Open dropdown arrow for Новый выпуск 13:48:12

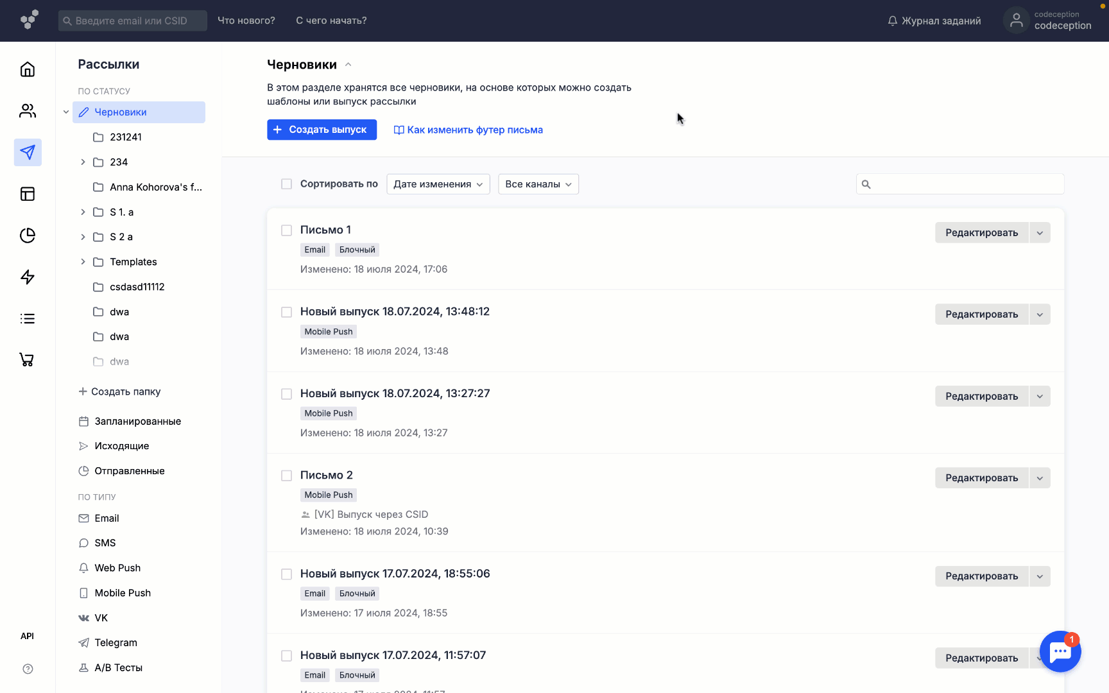(x=1040, y=314)
